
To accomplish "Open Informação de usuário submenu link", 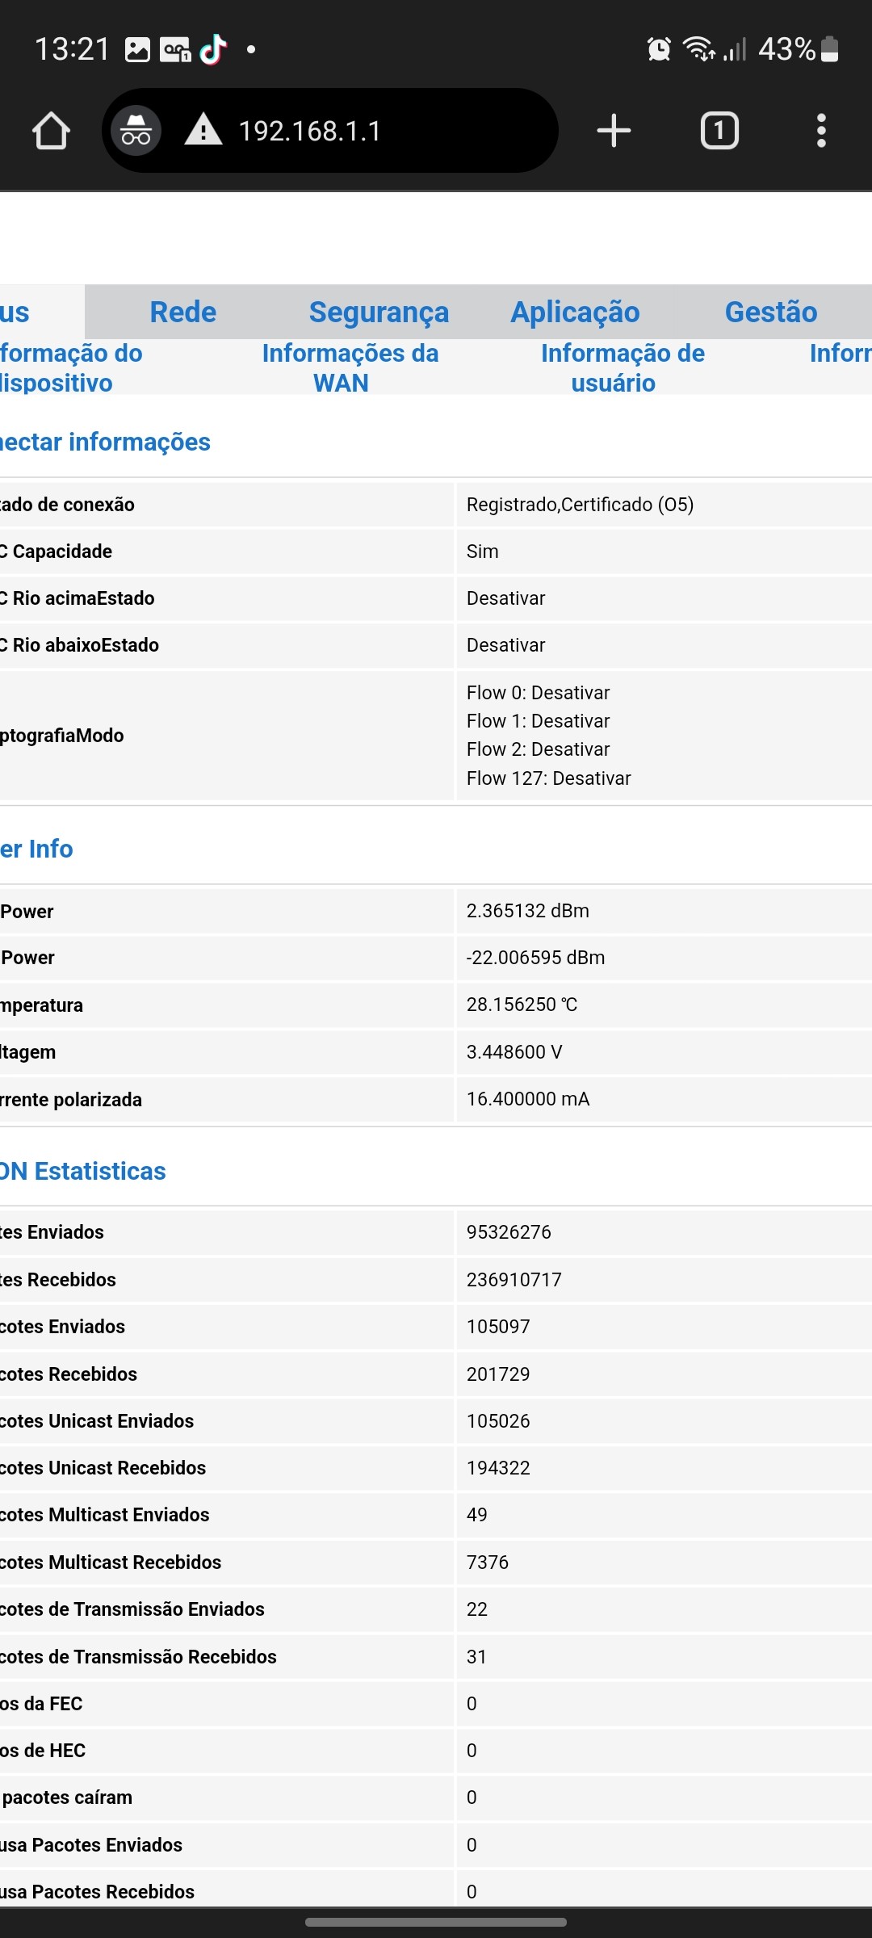I will (622, 367).
